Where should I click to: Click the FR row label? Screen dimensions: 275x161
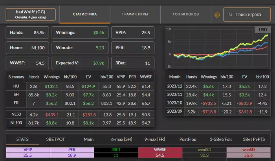16,103
